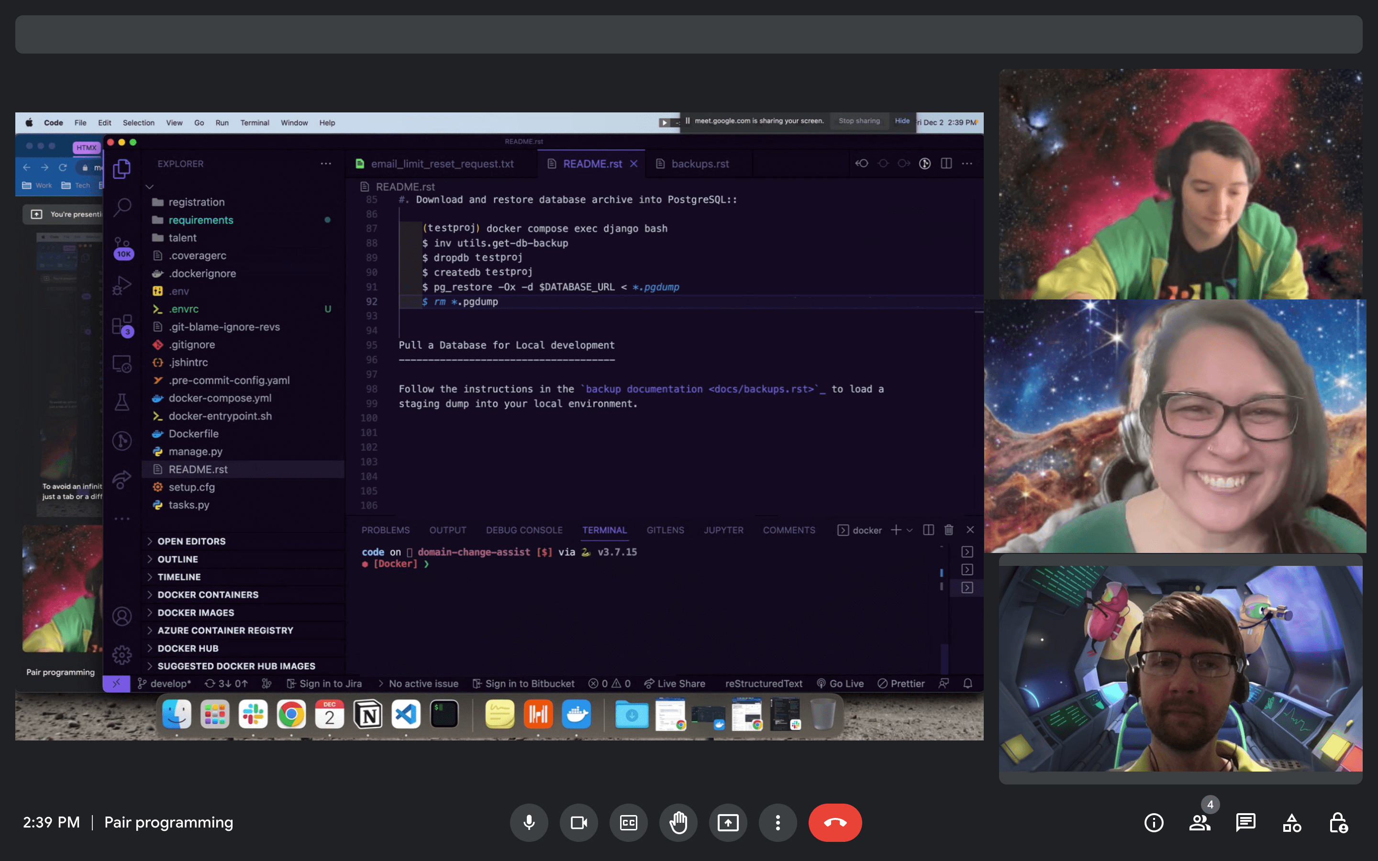Select the TERMINAL tab in panel
This screenshot has width=1378, height=861.
pyautogui.click(x=604, y=530)
